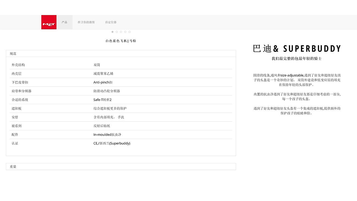
Task: Click the 合适的系统 row label
Action: (20, 100)
